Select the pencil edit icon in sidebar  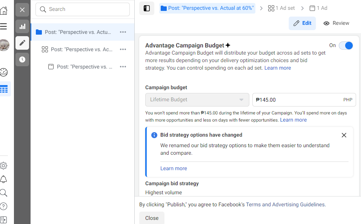coord(22,43)
